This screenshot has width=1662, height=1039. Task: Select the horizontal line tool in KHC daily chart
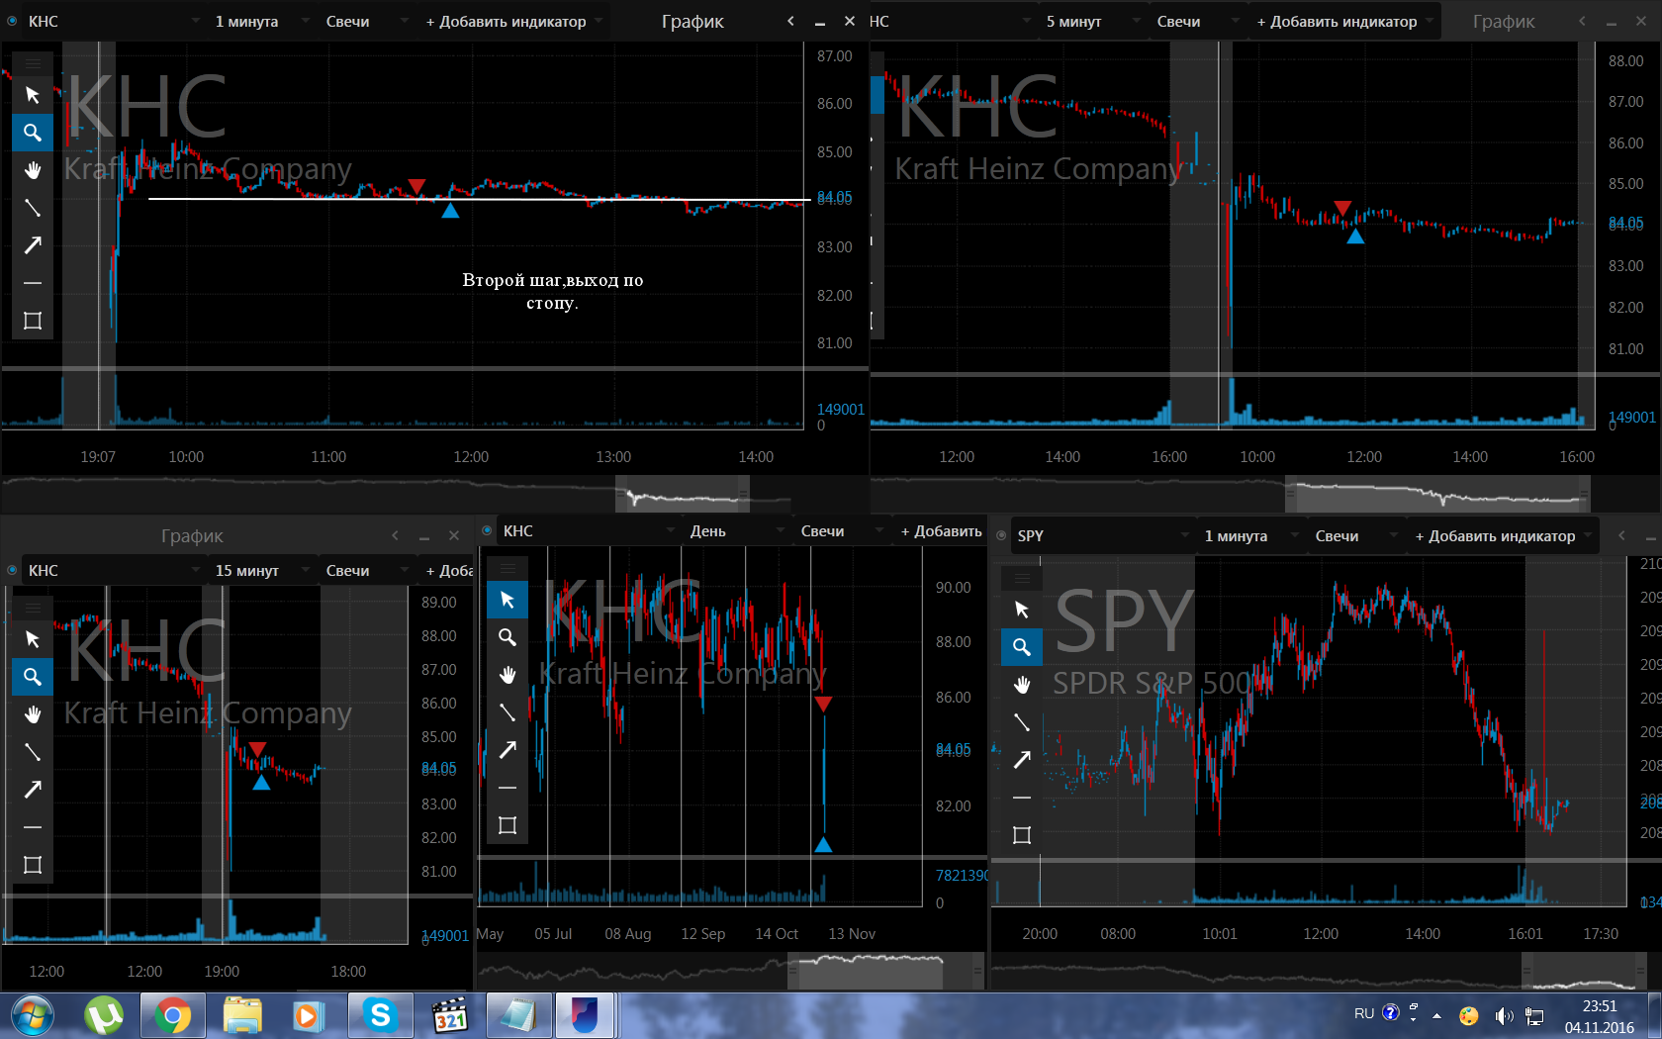(508, 788)
